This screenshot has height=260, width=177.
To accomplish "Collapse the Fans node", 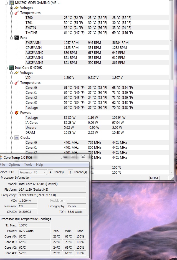I will pyautogui.click(x=11, y=38).
